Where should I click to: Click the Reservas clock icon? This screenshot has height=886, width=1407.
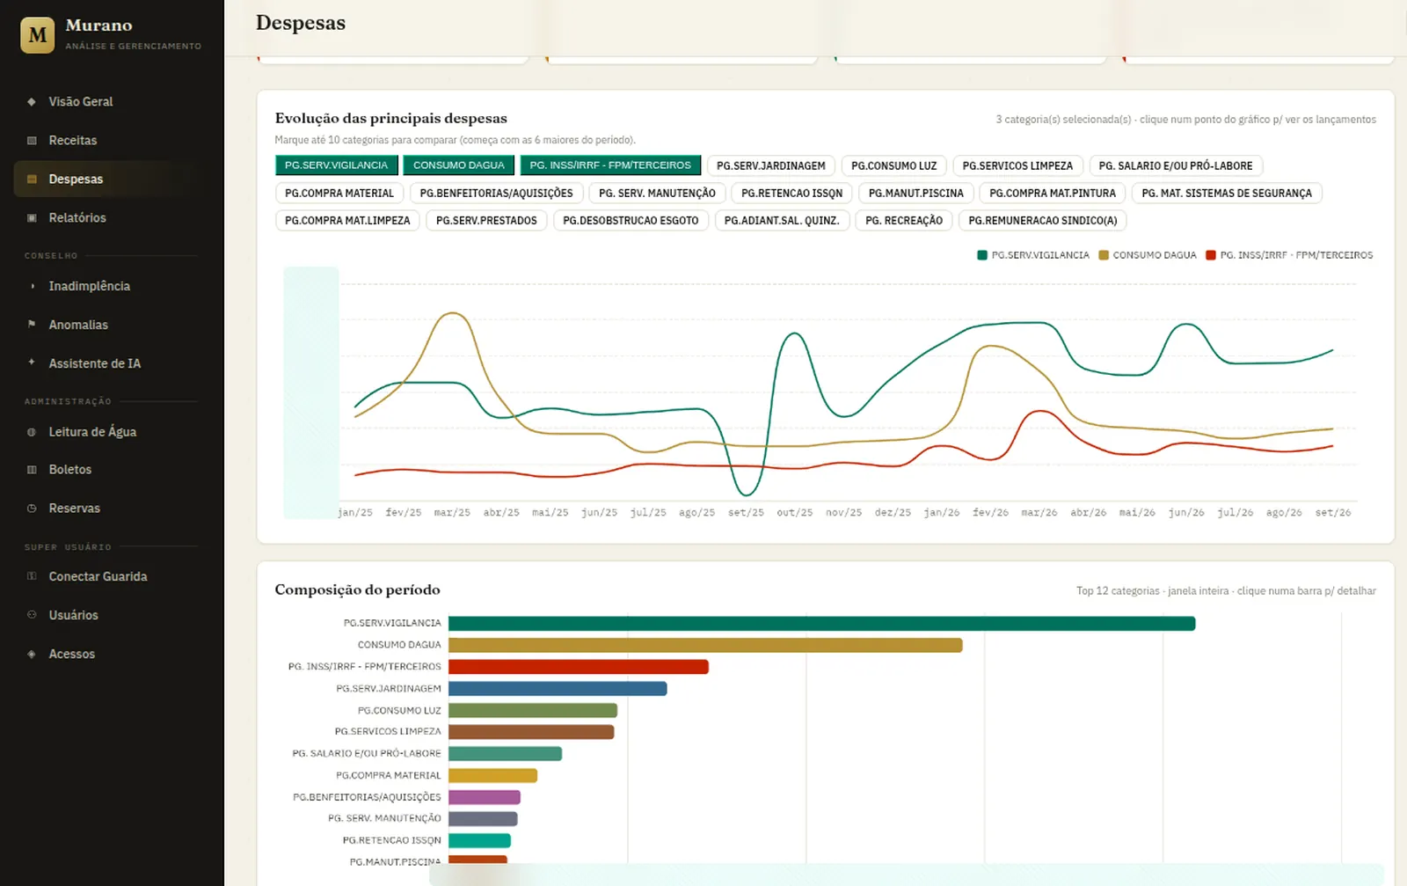click(x=32, y=509)
